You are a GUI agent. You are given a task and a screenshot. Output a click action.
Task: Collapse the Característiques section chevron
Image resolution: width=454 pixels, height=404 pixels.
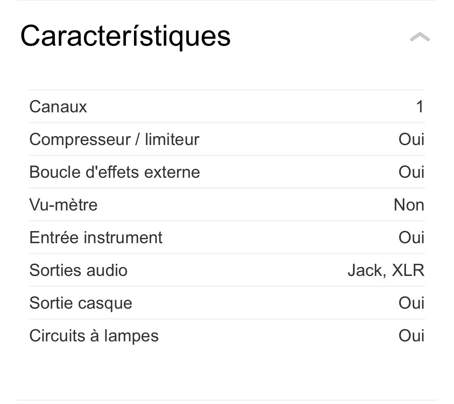(x=420, y=37)
